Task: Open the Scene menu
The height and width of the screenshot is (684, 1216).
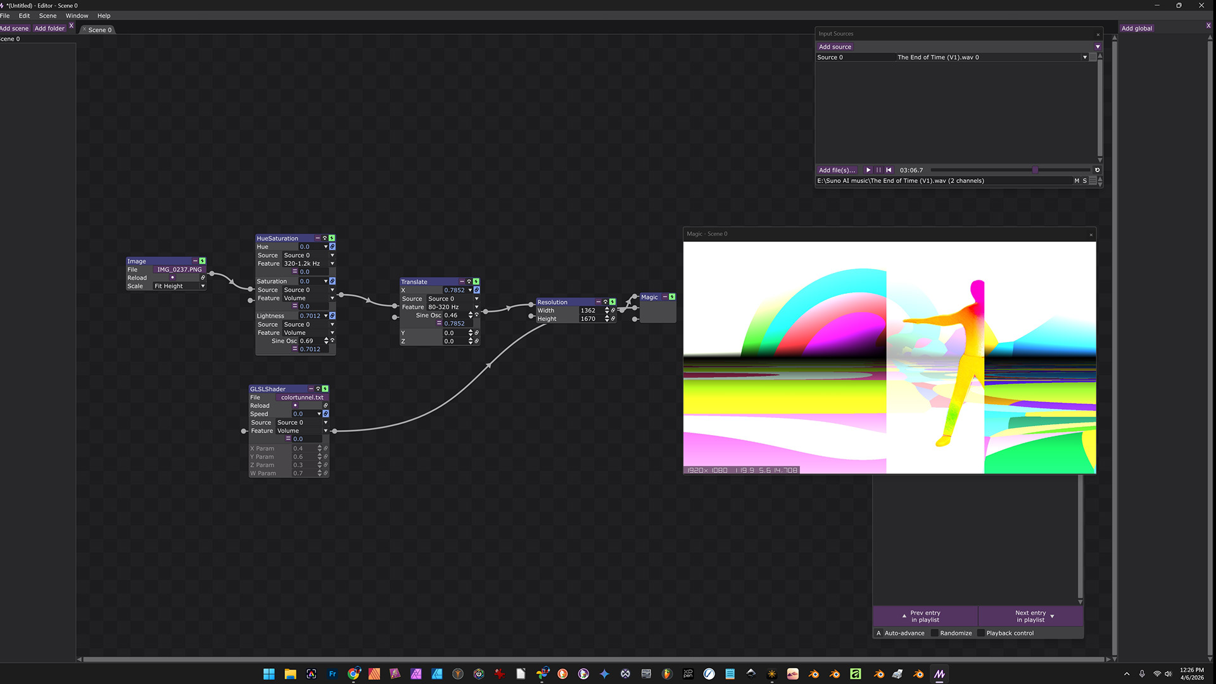Action: (47, 16)
